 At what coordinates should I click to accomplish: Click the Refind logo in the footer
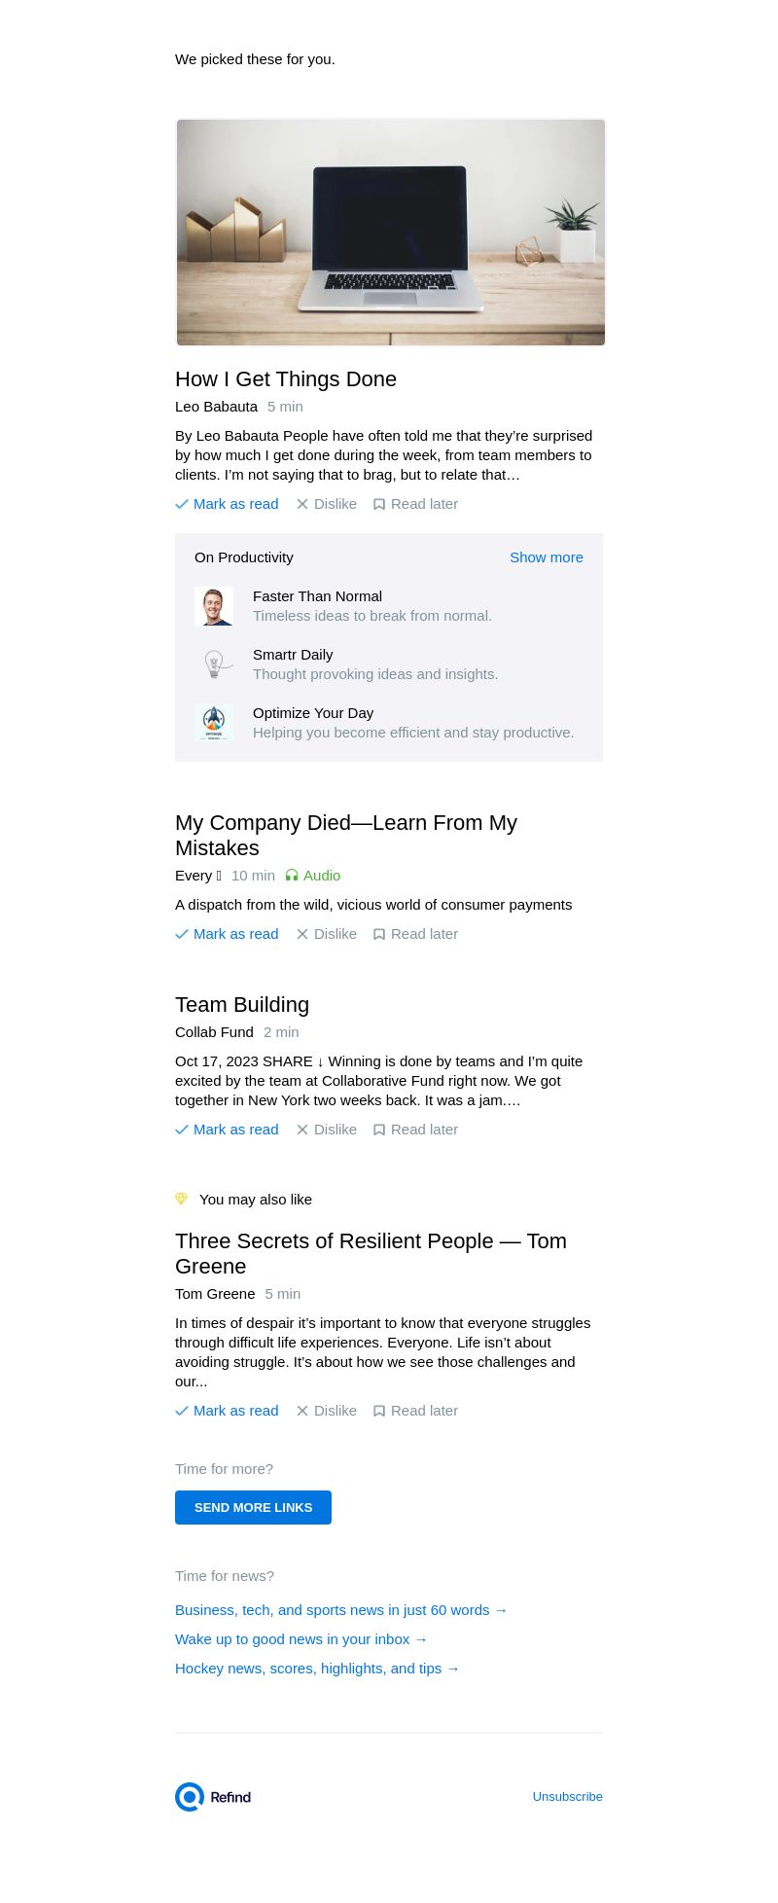(213, 1797)
